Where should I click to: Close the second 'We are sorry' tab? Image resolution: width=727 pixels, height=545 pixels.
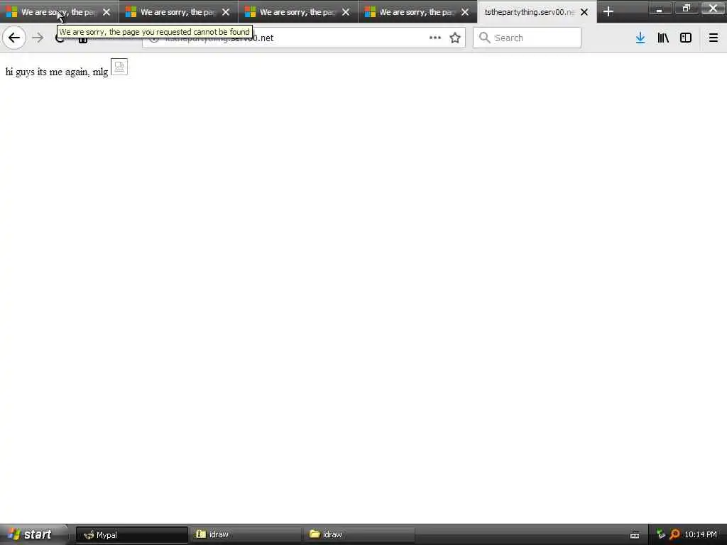(226, 12)
